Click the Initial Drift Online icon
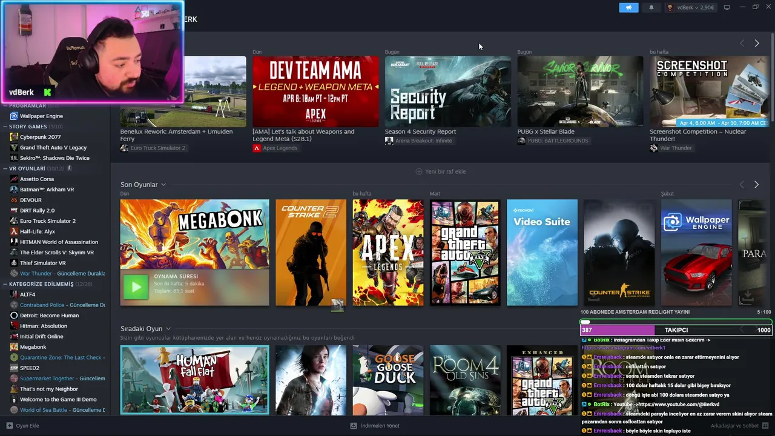The height and width of the screenshot is (436, 775). [14, 336]
